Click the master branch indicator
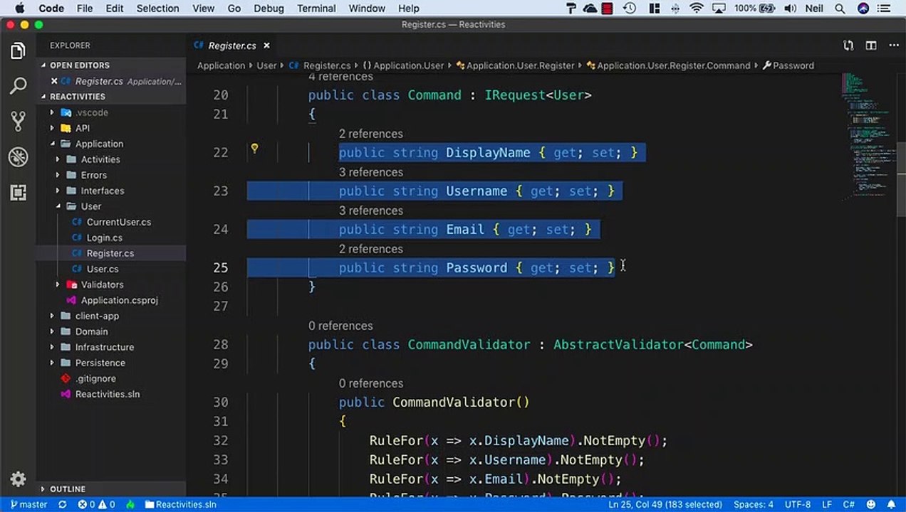This screenshot has width=906, height=512. click(28, 504)
